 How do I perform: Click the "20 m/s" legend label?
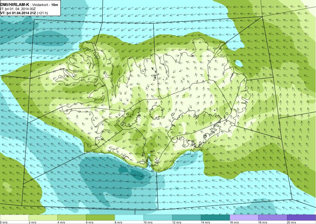(292, 222)
